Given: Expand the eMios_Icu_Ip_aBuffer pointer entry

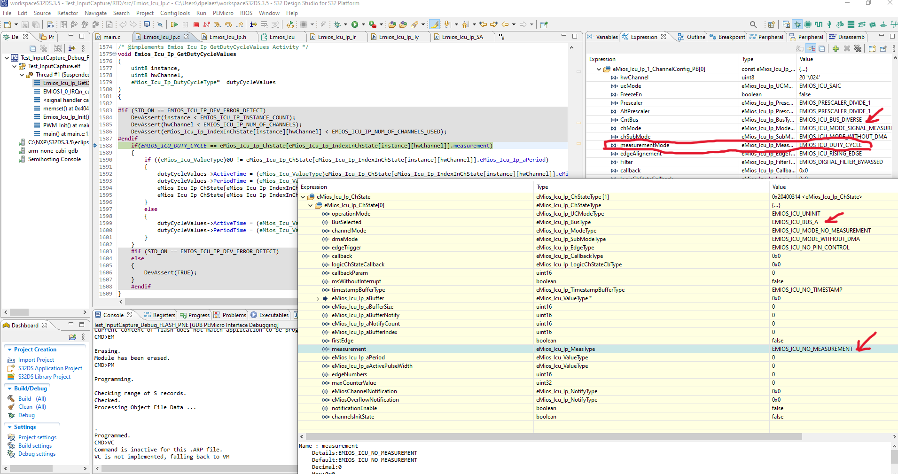Looking at the screenshot, I should click(x=318, y=299).
